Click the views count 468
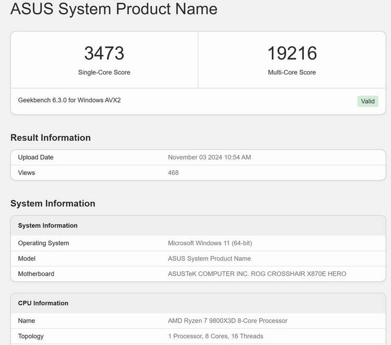This screenshot has width=391, height=345. (173, 173)
